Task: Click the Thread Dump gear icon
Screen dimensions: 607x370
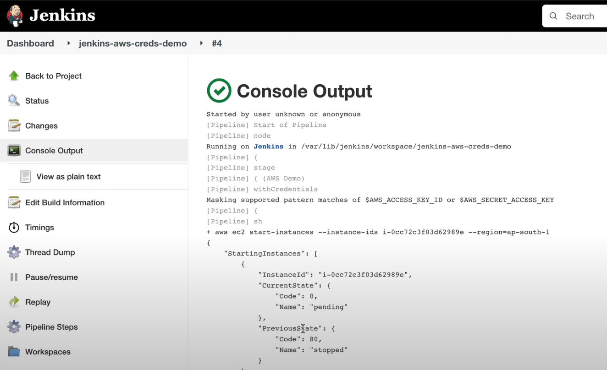Action: (14, 252)
